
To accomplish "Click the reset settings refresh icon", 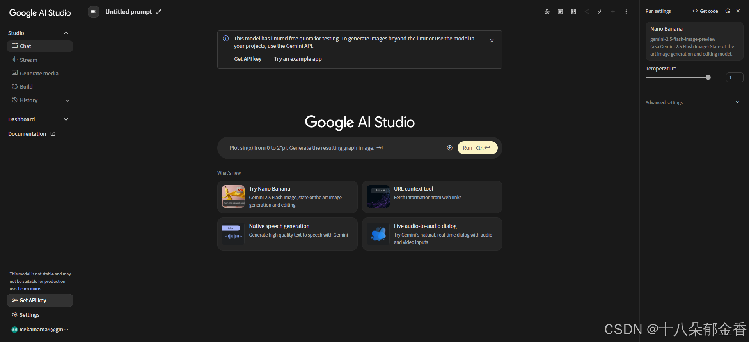I will point(728,11).
